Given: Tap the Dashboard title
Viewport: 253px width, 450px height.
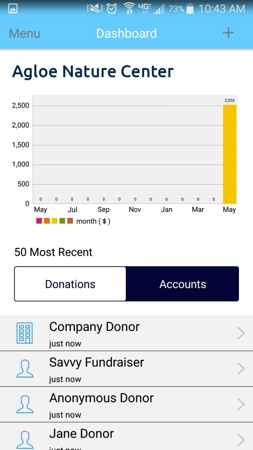Looking at the screenshot, I should (126, 33).
